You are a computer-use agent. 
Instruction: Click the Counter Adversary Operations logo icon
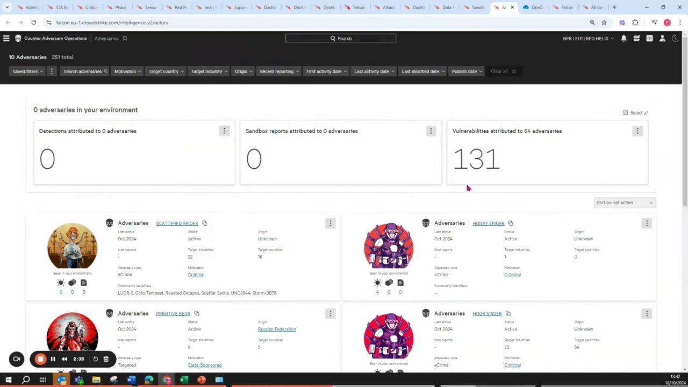[18, 38]
